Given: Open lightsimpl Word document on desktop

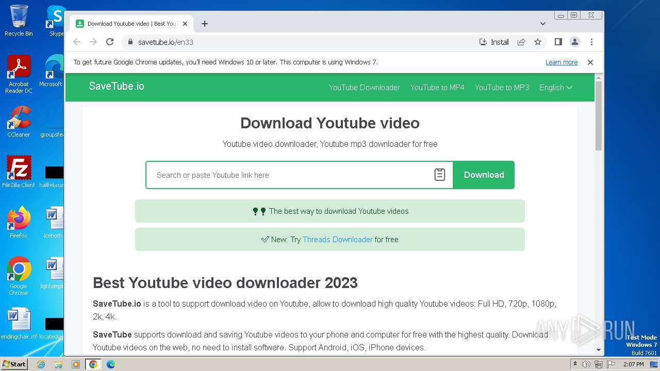Looking at the screenshot, I should (52, 274).
